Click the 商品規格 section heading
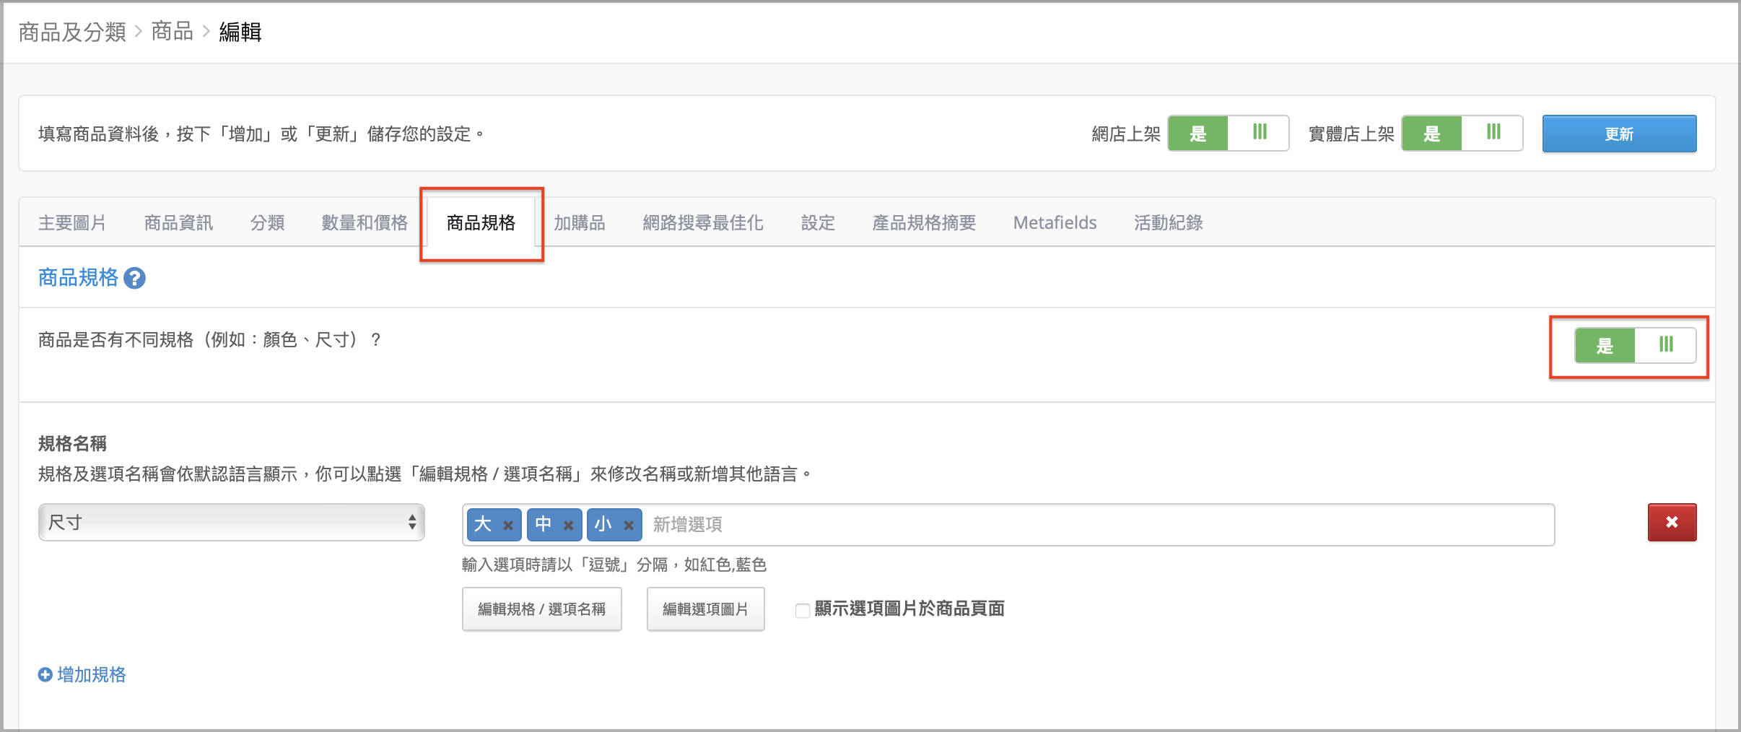The width and height of the screenshot is (1741, 732). (78, 278)
